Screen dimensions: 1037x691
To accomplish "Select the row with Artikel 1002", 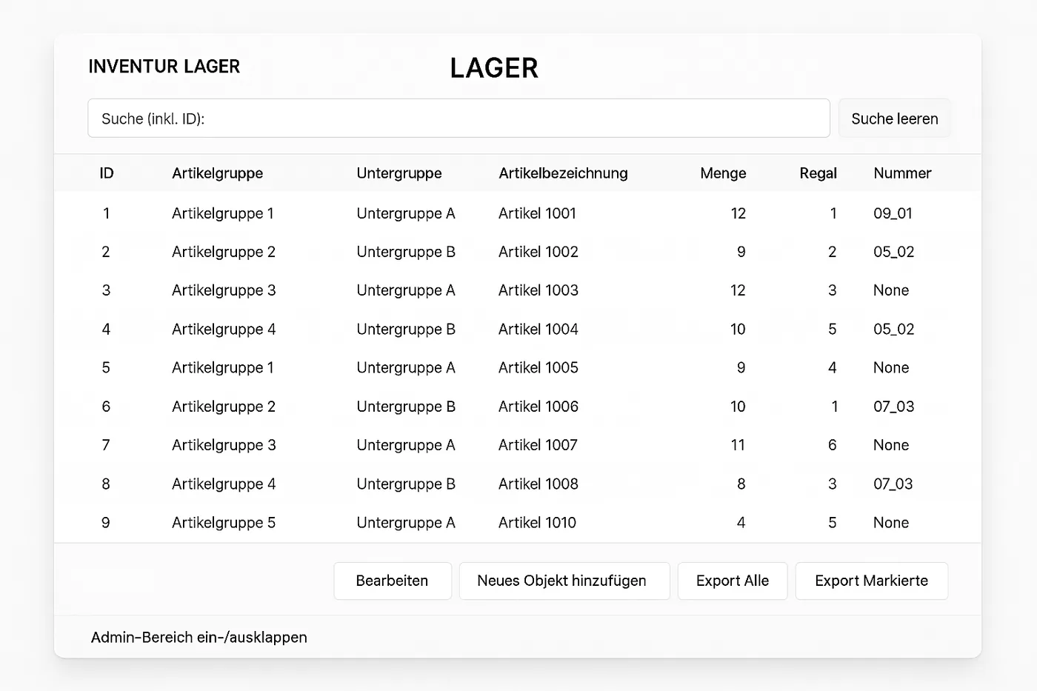I will click(x=518, y=252).
